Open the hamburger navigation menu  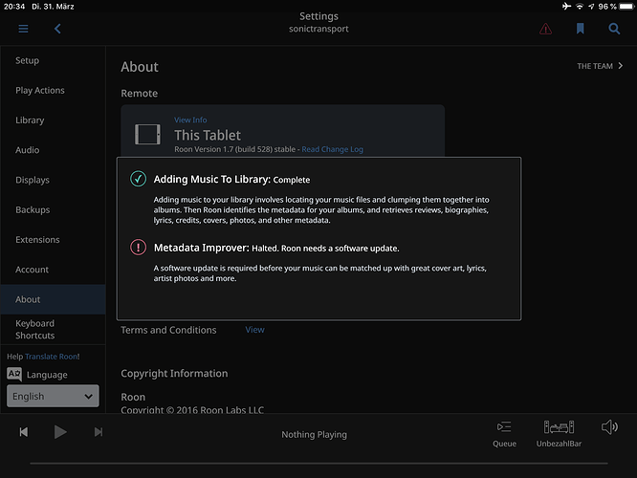click(23, 29)
